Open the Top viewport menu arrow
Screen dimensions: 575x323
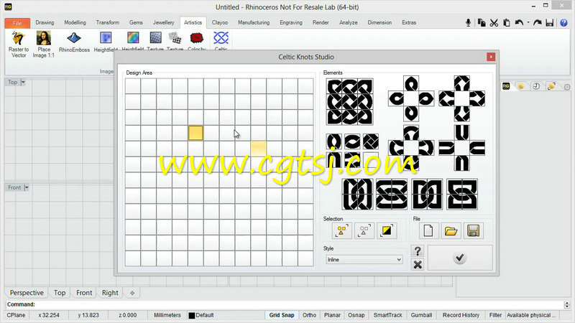tap(23, 83)
